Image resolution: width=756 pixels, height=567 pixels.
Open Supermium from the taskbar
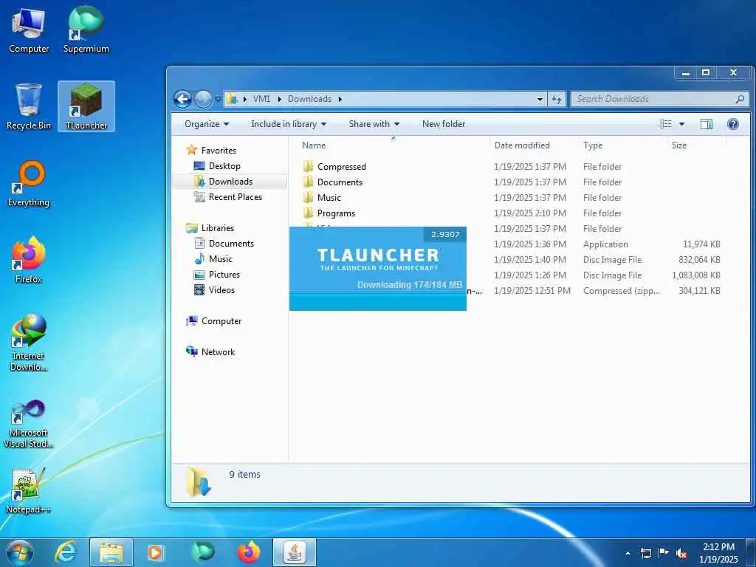[x=202, y=552]
